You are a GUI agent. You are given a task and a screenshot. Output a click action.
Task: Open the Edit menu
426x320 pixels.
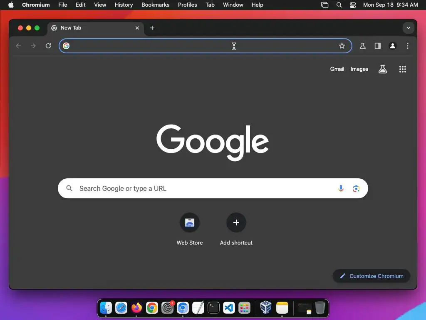pos(80,5)
